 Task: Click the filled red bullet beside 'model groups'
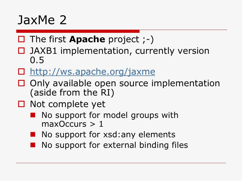point(33,115)
